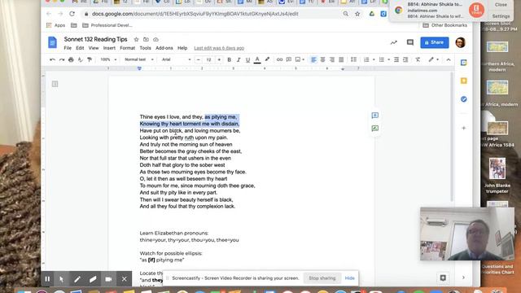Open the editing mode pencil dropdown
The height and width of the screenshot is (293, 521).
pyautogui.click(x=433, y=59)
